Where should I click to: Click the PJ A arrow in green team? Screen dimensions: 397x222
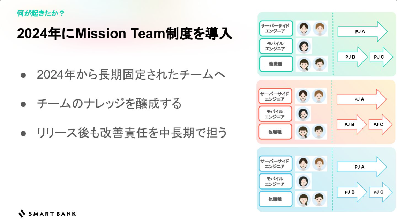click(x=362, y=31)
